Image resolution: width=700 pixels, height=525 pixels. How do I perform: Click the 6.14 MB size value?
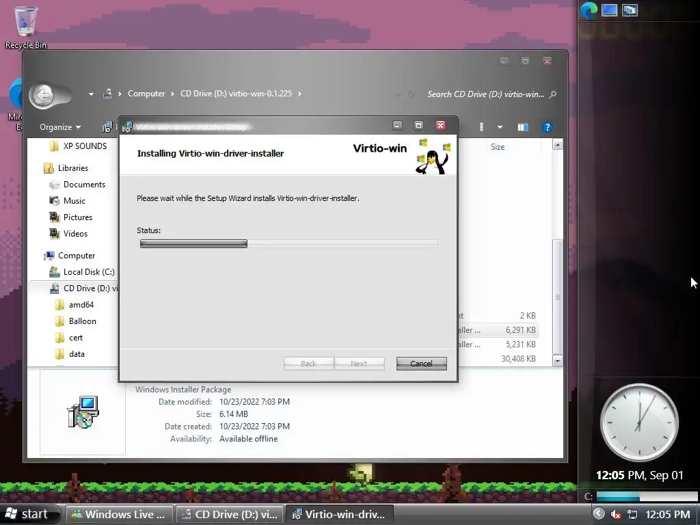pos(234,414)
